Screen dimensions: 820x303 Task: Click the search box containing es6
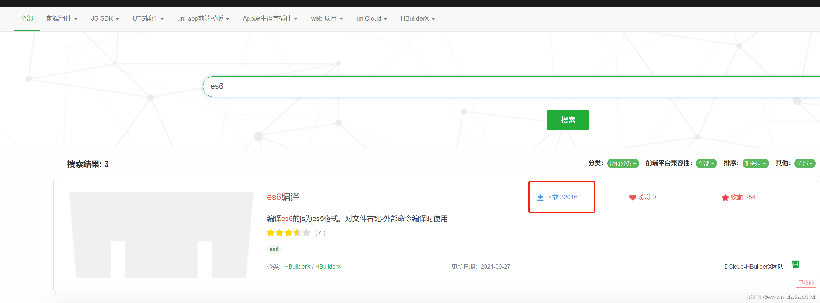[511, 86]
